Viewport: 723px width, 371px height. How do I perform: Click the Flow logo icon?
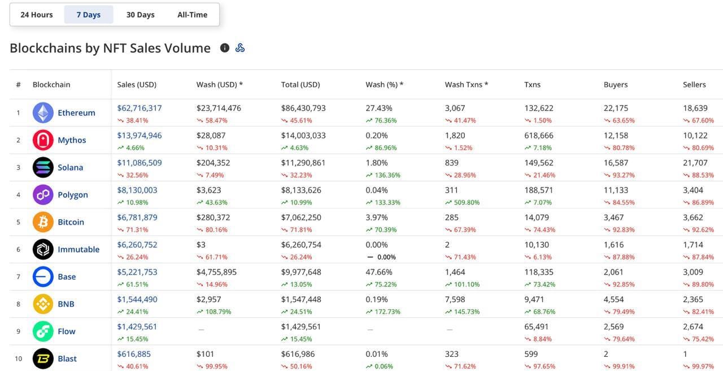pos(43,331)
